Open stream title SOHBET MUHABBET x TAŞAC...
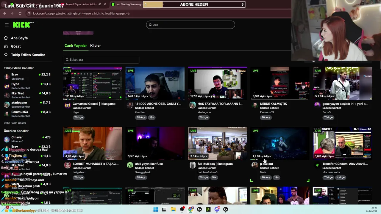Screen dimensions: 381x214 [x=96, y=164]
